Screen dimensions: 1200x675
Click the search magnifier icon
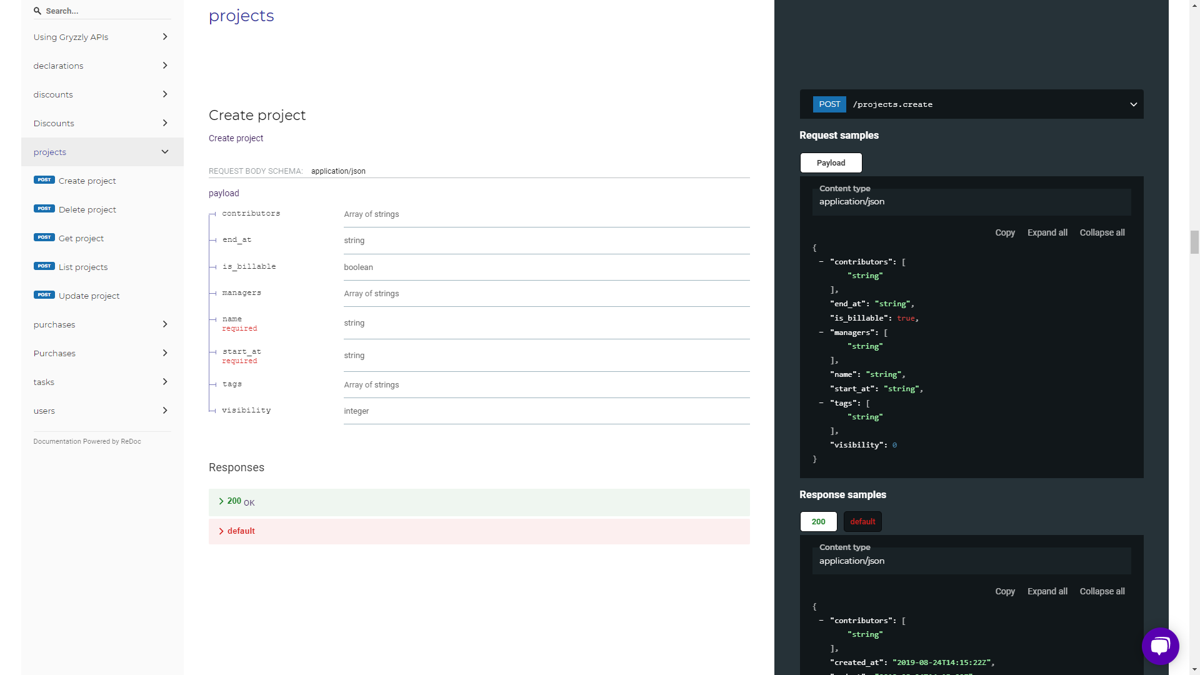tap(37, 11)
